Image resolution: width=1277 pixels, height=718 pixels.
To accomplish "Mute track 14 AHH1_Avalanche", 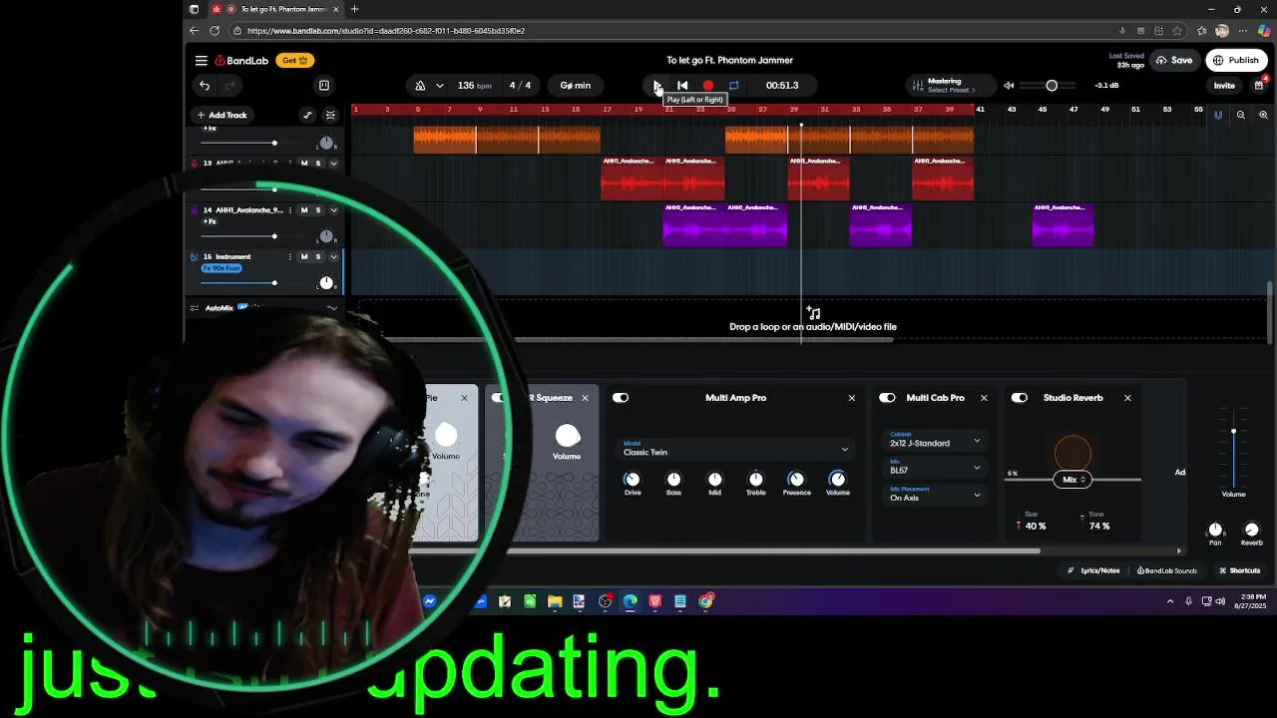I will point(304,210).
